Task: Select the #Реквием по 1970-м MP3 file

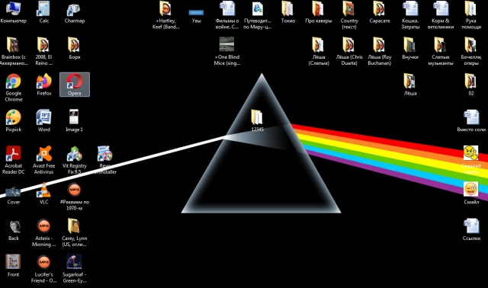Action: pos(75,197)
